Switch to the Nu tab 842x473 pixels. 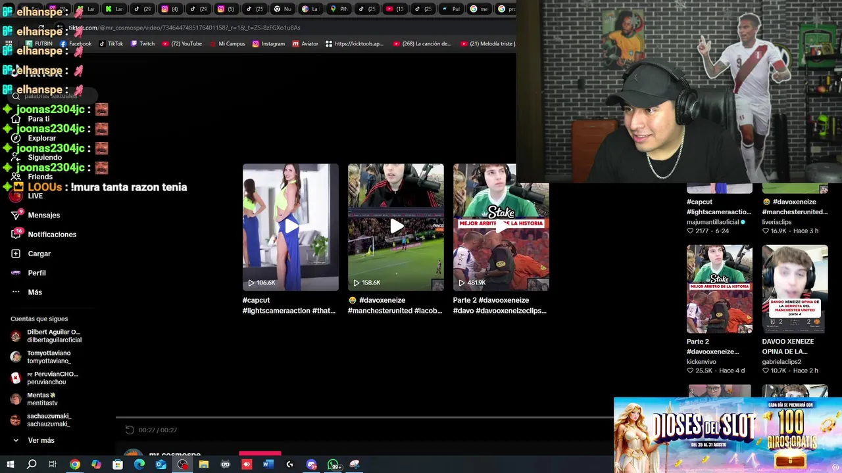click(283, 9)
